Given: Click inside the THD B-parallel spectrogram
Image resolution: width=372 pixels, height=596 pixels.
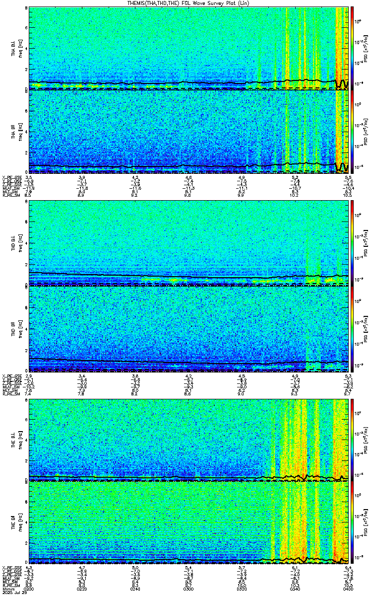Looking at the screenshot, I should coord(188,328).
